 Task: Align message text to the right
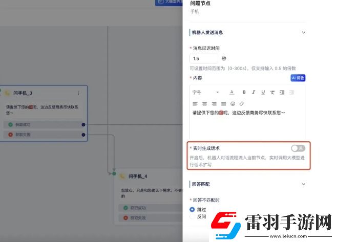[214, 104]
